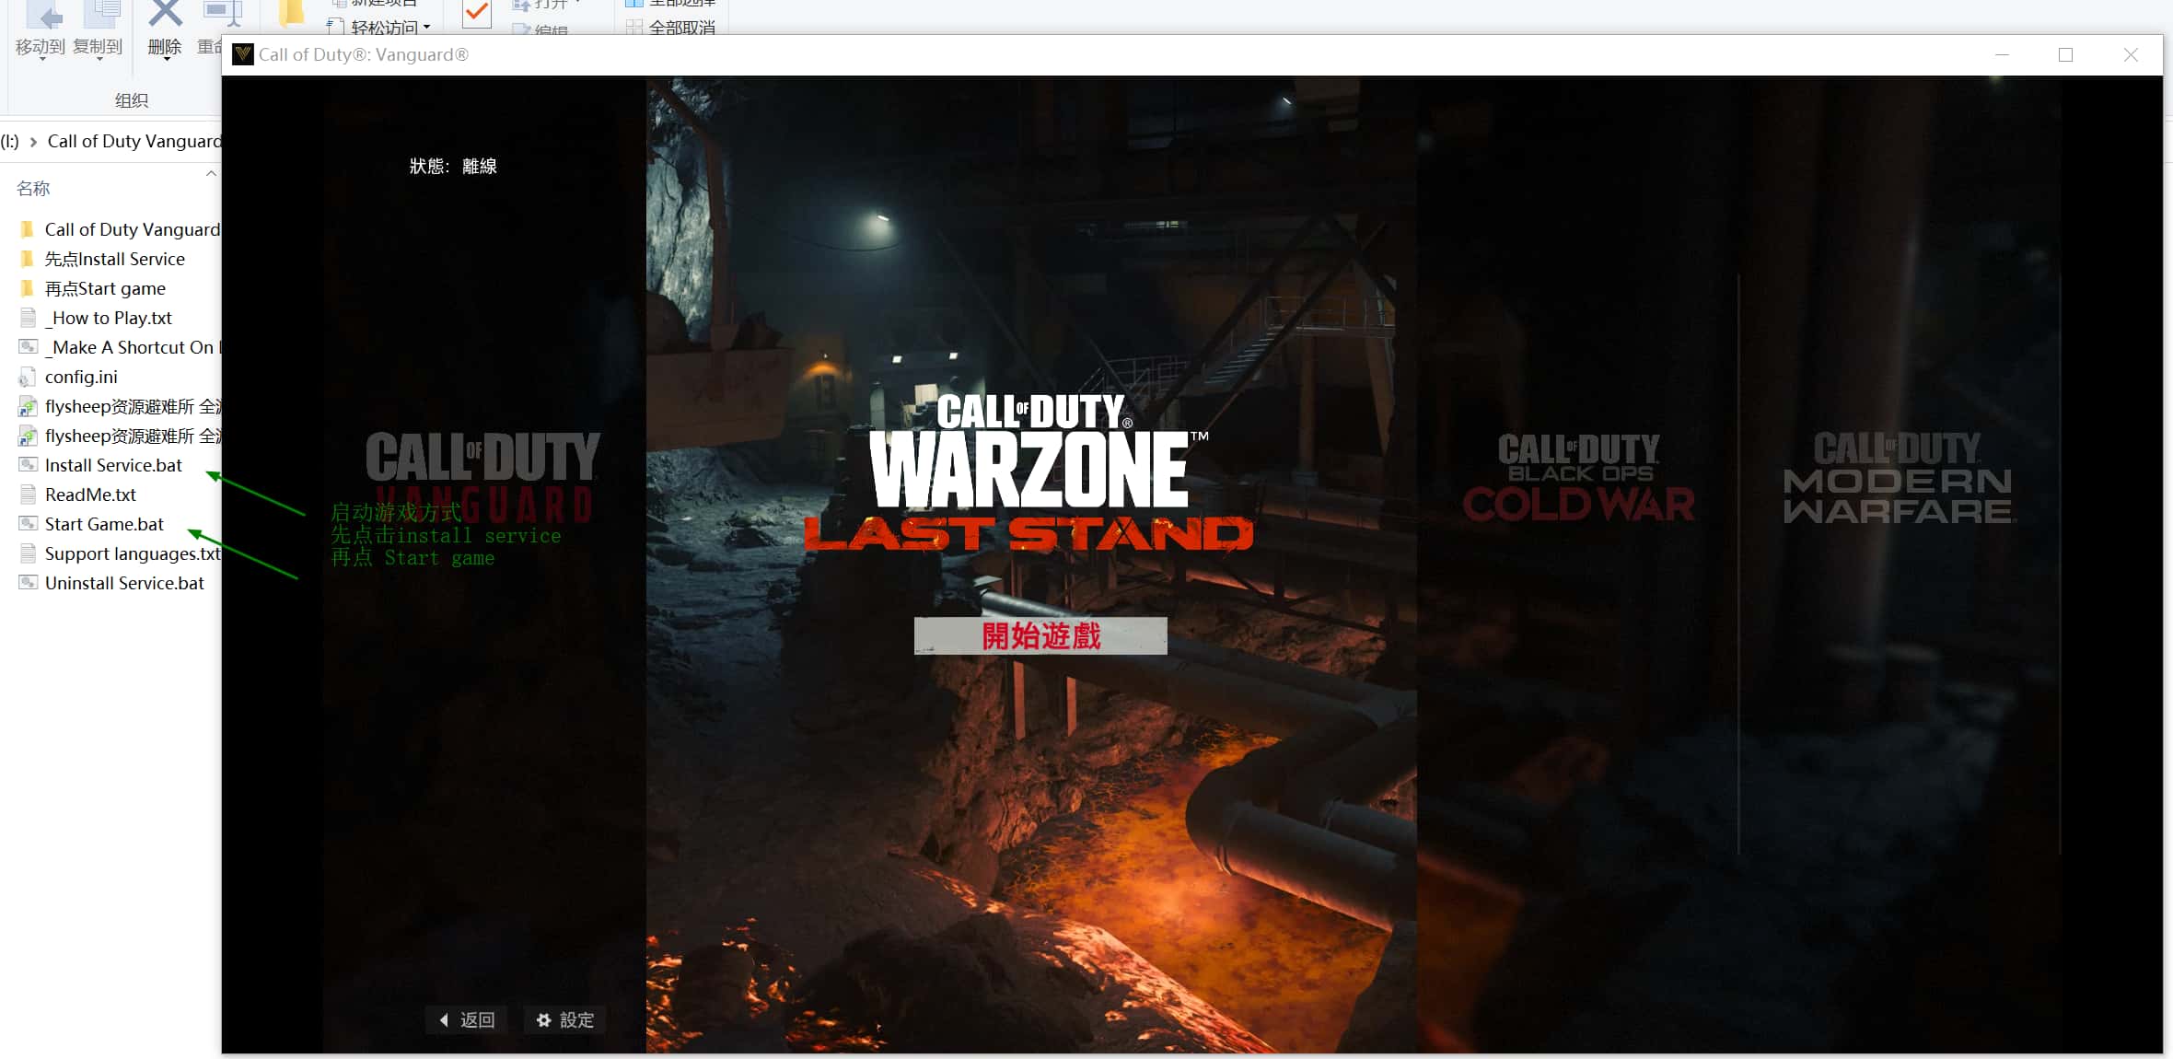Collapse the column header using the up chevron

[x=211, y=173]
